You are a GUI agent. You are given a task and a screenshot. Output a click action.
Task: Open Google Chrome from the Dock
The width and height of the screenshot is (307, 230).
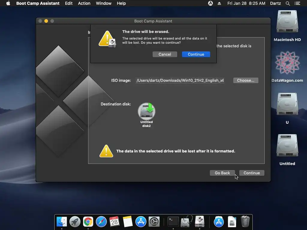point(88,222)
